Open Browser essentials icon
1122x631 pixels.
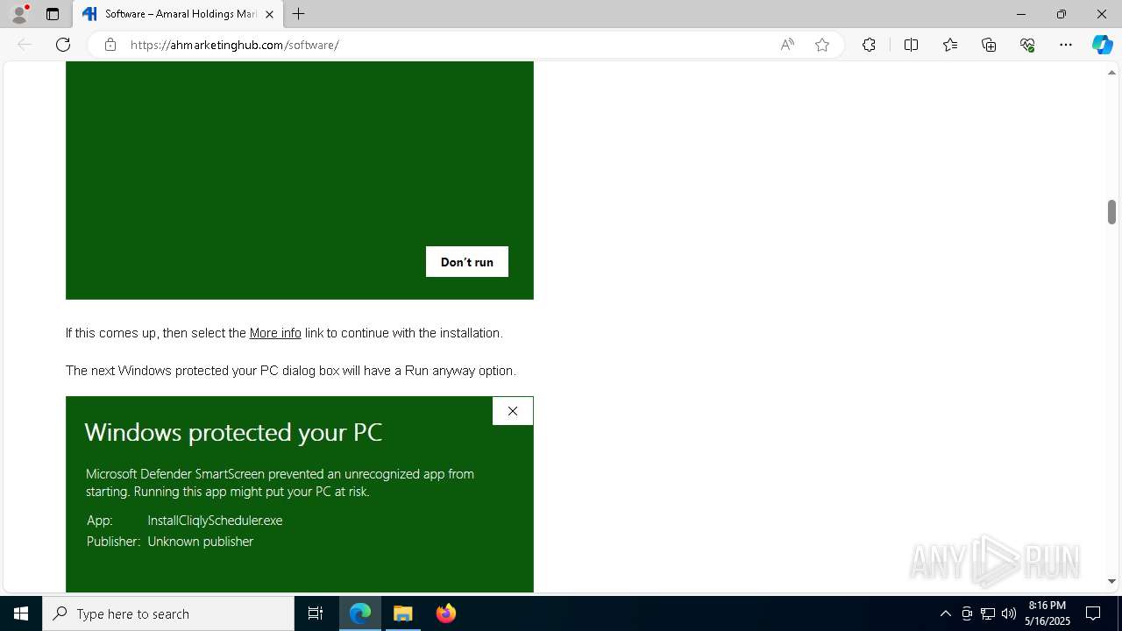pos(1027,45)
